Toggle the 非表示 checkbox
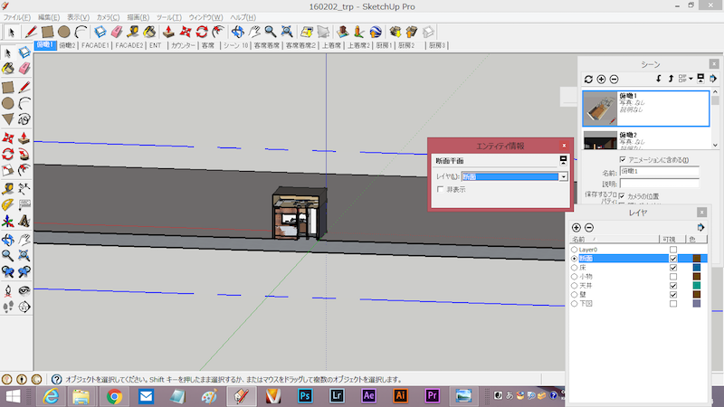The height and width of the screenshot is (407, 724). point(441,190)
